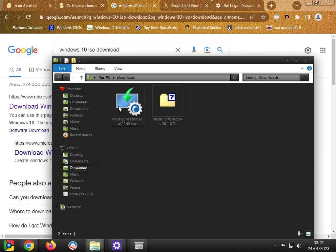Open the dropdown arrow after This PC breadcrumb
Screen dimensions: 336x252
pyautogui.click(x=114, y=77)
